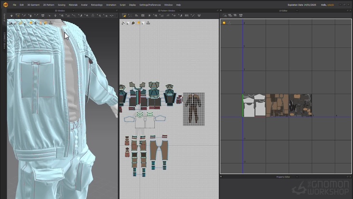Screen dimensions: 353x199
Task: Select the dark gray UV tile in UV Editor
Action: point(300,105)
